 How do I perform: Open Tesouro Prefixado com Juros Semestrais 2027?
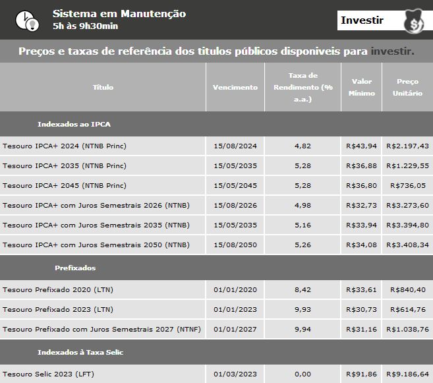click(x=101, y=329)
